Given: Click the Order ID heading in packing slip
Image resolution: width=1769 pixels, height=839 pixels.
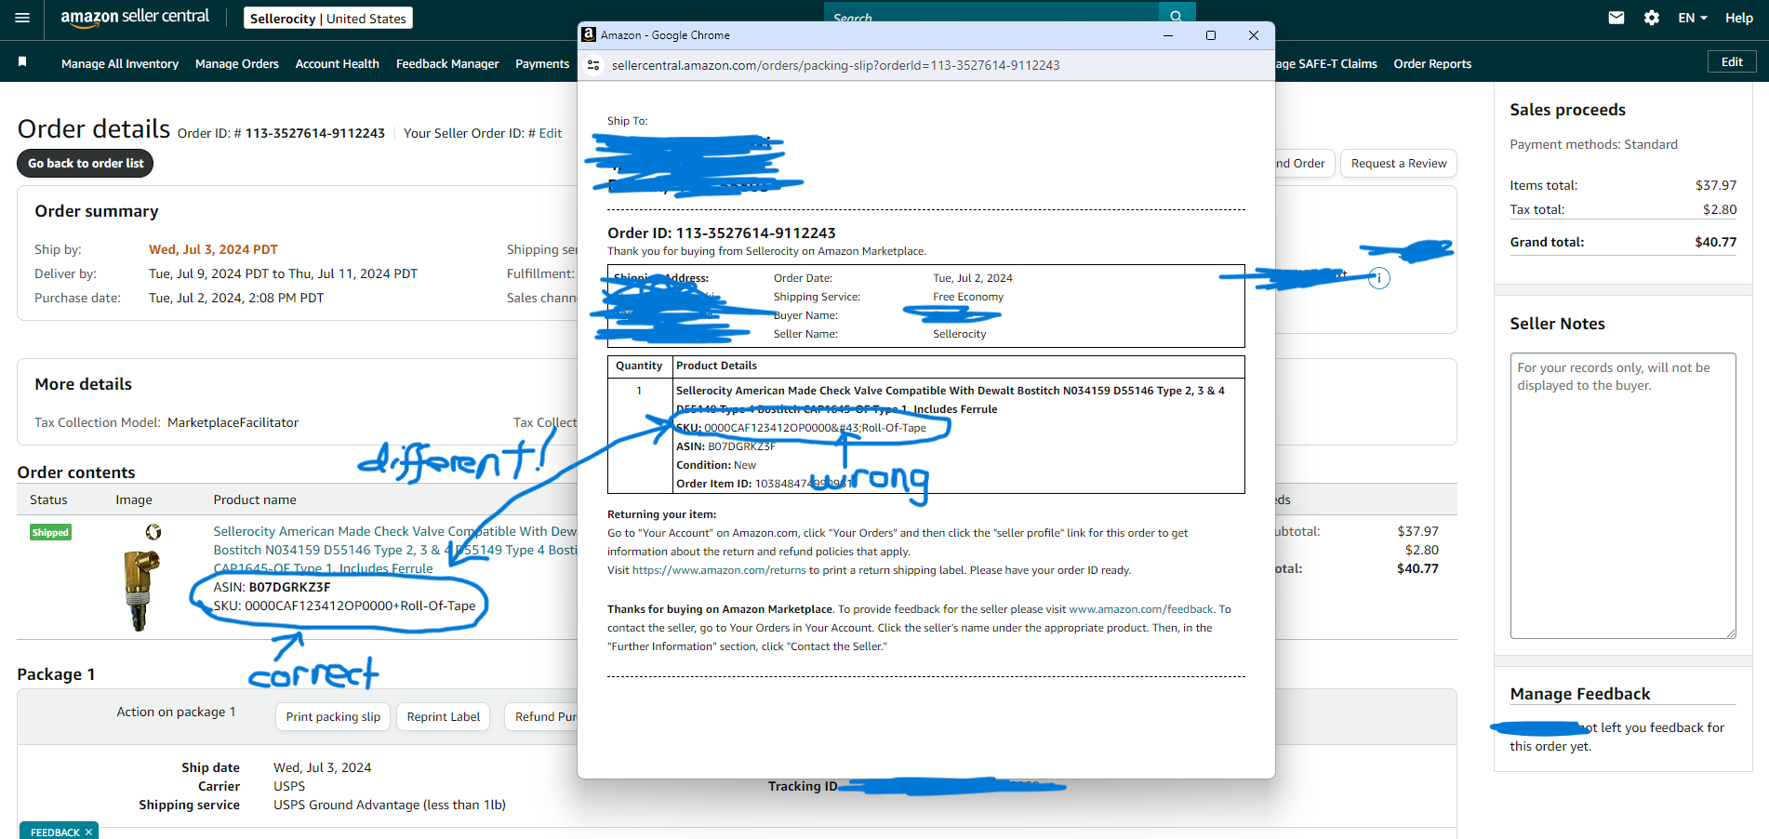Looking at the screenshot, I should tap(722, 233).
